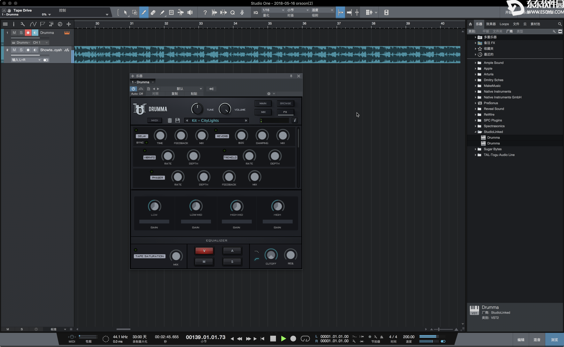The width and height of the screenshot is (564, 347).
Task: Click the info 'i' button in Drumma
Action: point(295,120)
